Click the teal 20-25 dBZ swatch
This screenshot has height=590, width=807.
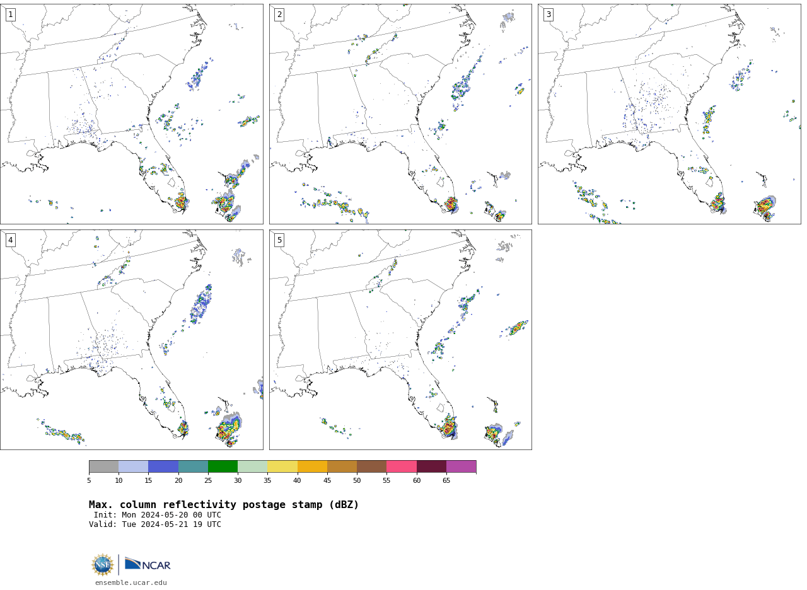[x=193, y=466]
